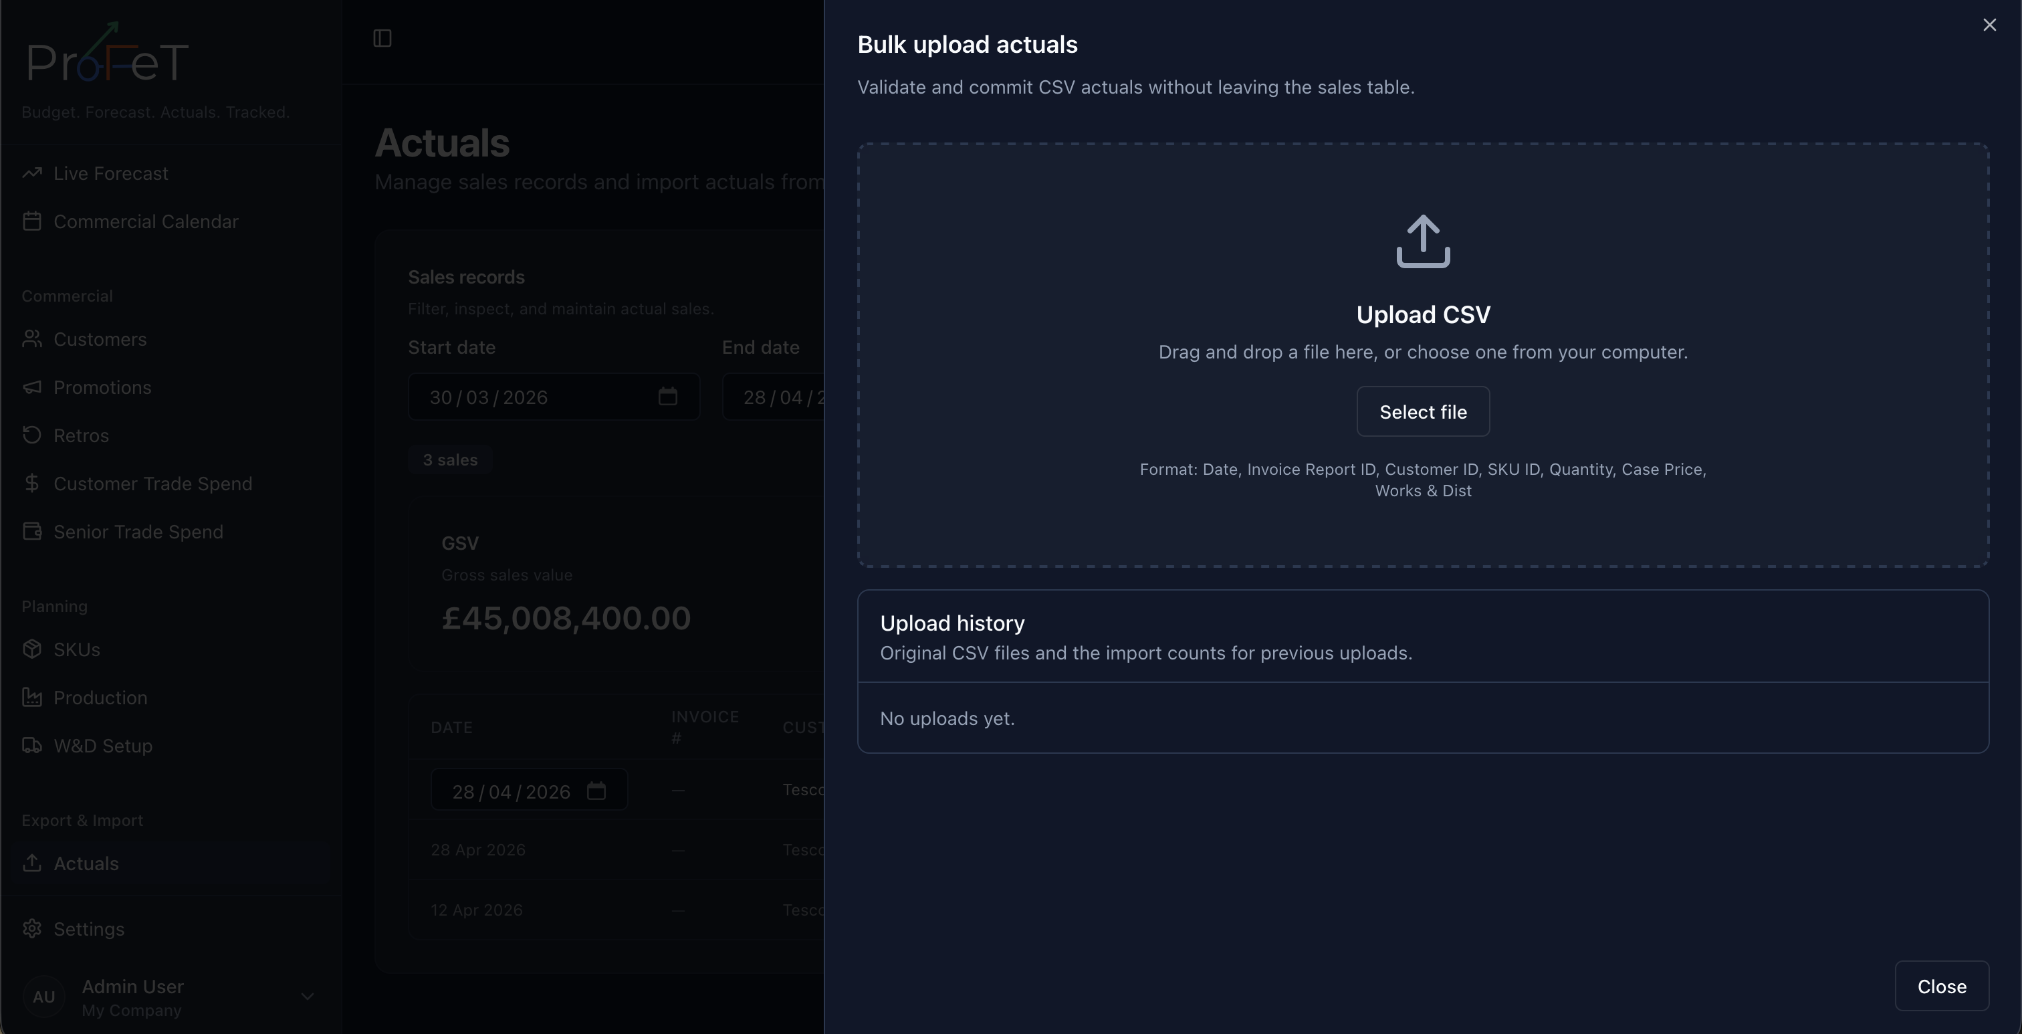The width and height of the screenshot is (2022, 1034).
Task: Click the "Upload history" heading
Action: pos(952,623)
